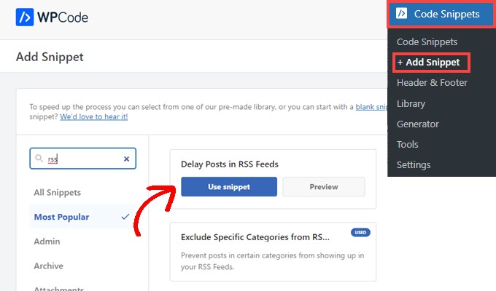The height and width of the screenshot is (291, 496).
Task: Select Add Snippet in the sidebar menu
Action: [428, 63]
